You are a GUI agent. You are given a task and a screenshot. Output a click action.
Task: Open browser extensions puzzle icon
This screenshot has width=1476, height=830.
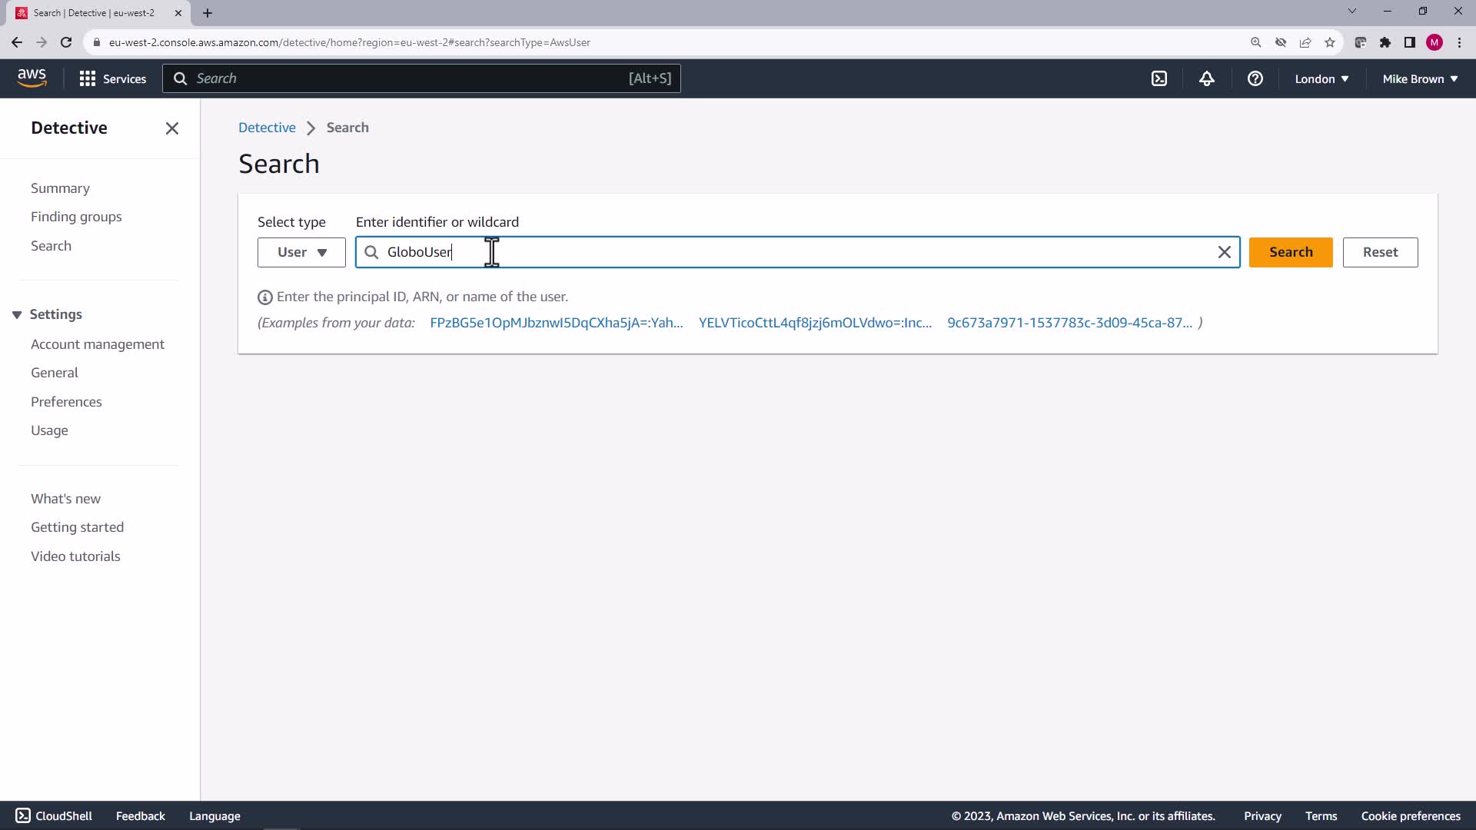pos(1385,42)
